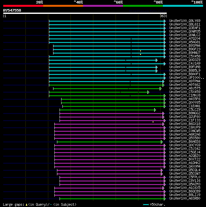Click arrowhead ending the Q0D3Z9 alignment
The image size is (206, 207).
[x=157, y=60]
